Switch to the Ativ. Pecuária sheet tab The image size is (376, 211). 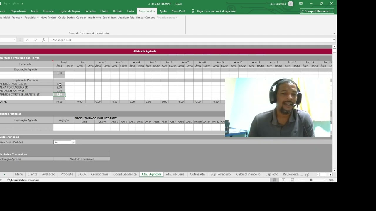[175, 174]
